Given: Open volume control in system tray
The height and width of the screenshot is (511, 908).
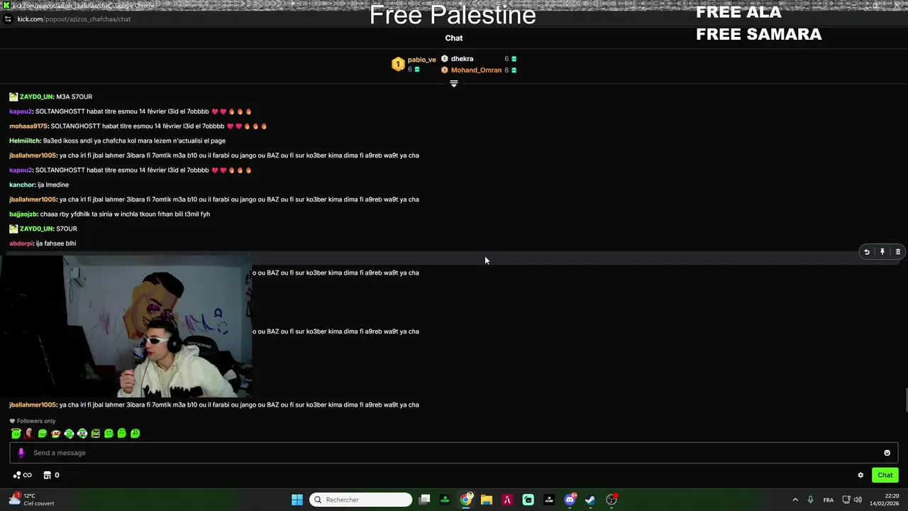Looking at the screenshot, I should coord(858,500).
